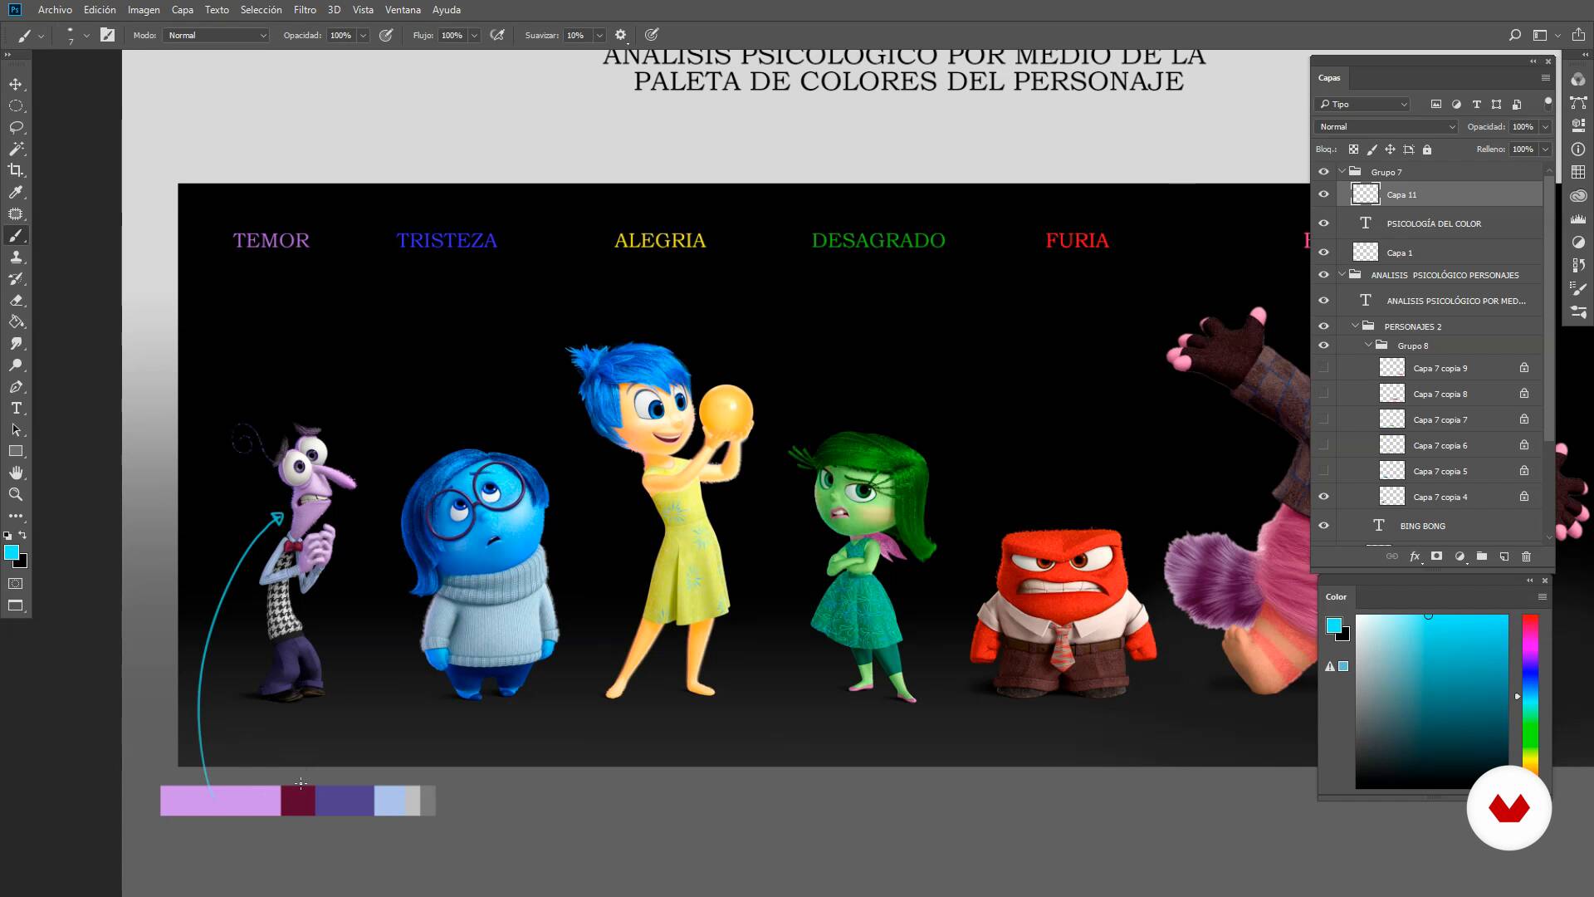
Task: Click the lilac palette swatch on canvas
Action: tap(220, 801)
